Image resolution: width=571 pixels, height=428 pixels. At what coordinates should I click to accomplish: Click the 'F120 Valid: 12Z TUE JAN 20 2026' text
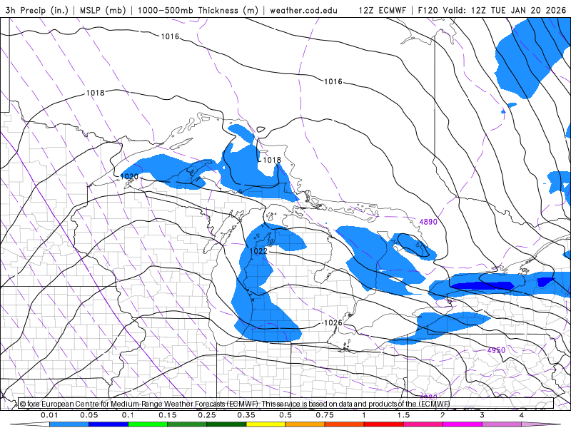492,10
